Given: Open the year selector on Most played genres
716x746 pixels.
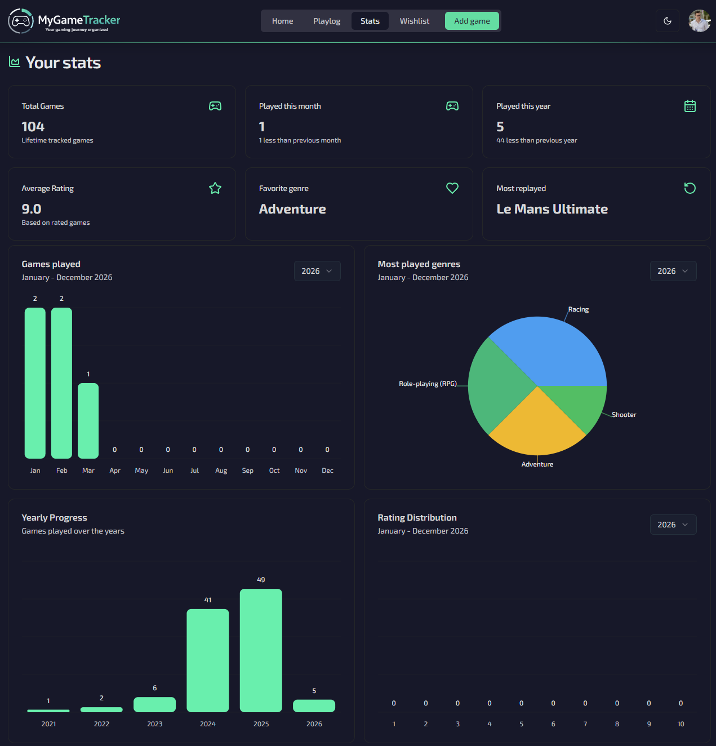Looking at the screenshot, I should [x=673, y=271].
